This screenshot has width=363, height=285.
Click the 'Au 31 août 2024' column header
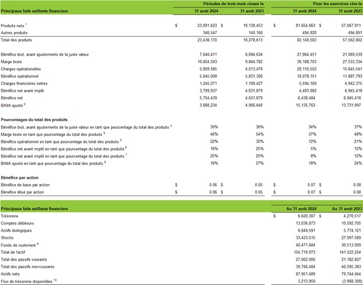[x=301, y=209]
